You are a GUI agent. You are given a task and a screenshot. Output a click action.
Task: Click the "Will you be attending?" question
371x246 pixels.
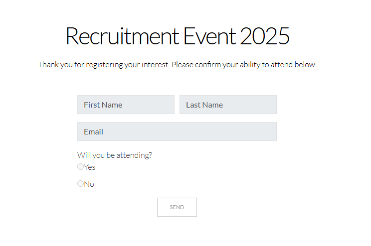pos(115,155)
